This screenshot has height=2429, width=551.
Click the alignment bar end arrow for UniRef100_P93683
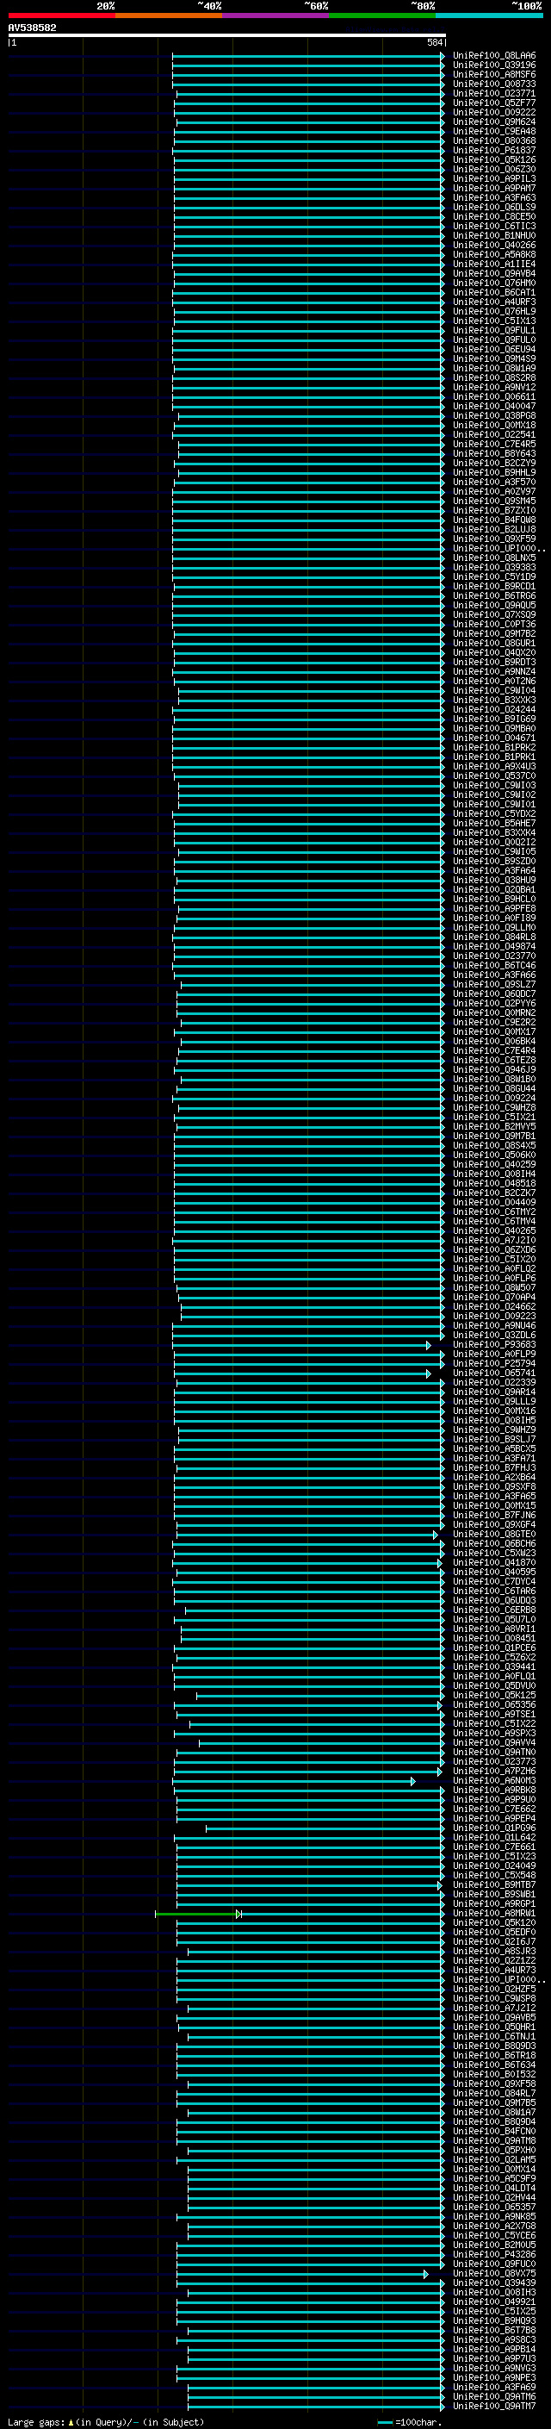(429, 1346)
